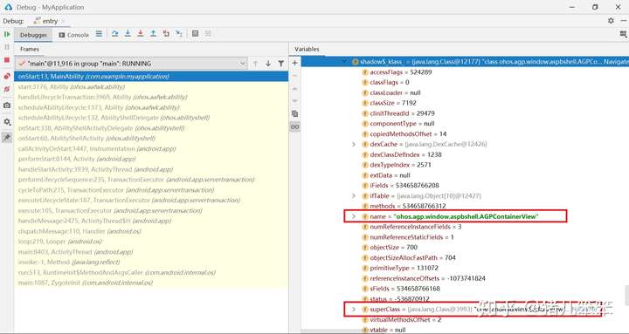Open the Evaluate Expression calculator icon
Screen dimensions: 629x334
tap(196, 34)
